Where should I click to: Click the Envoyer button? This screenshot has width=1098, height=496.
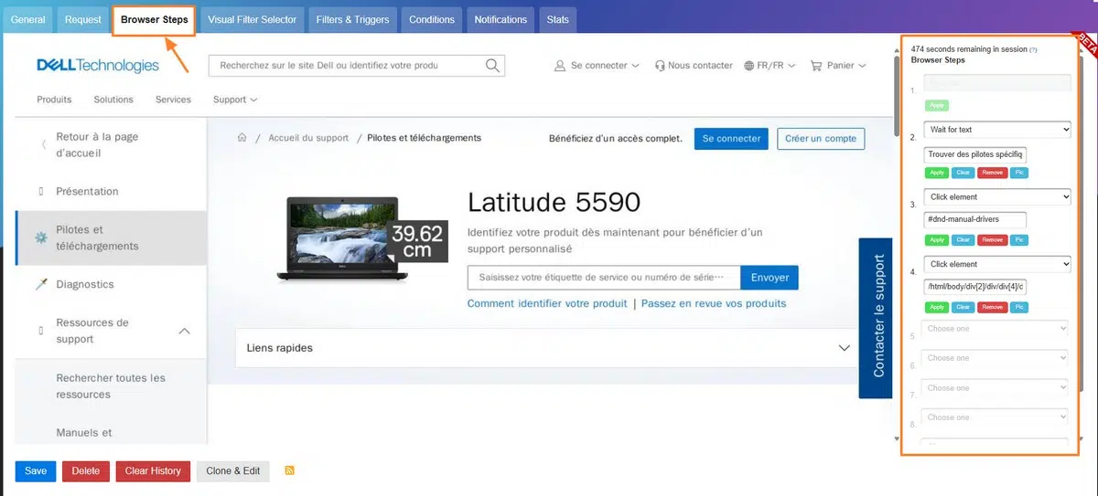pyautogui.click(x=770, y=277)
